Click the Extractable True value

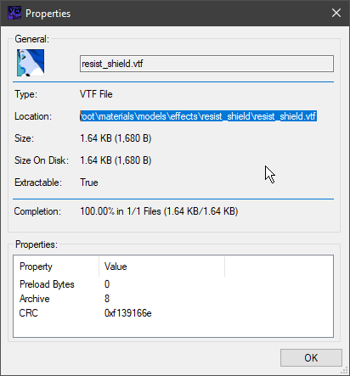pyautogui.click(x=89, y=182)
